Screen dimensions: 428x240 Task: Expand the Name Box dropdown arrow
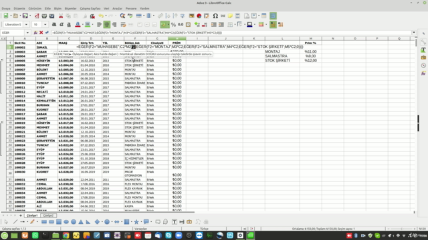pos(27,33)
